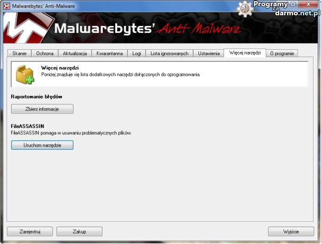Open the Kwarantanna tab
This screenshot has height=244, width=321.
(x=110, y=53)
